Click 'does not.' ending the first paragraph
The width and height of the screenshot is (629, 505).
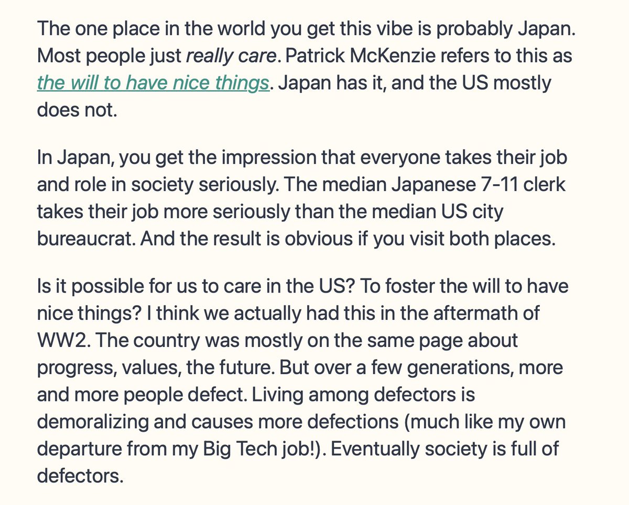pos(77,111)
